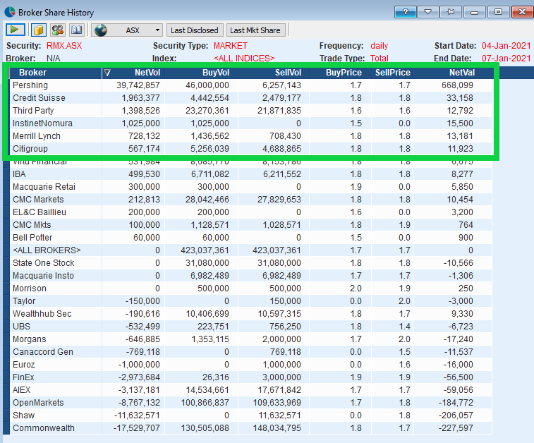
Task: Click the MARKET security type value
Action: (x=231, y=46)
